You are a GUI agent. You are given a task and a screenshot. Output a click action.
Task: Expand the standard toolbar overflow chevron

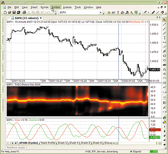tap(56, 13)
